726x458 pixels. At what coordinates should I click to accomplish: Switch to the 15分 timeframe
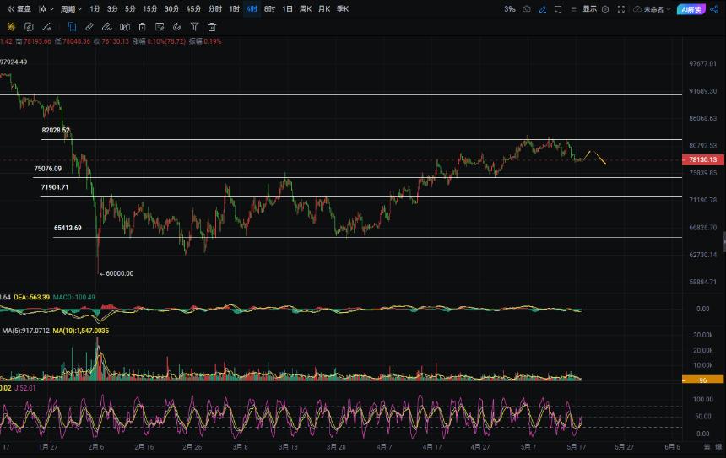[x=150, y=8]
